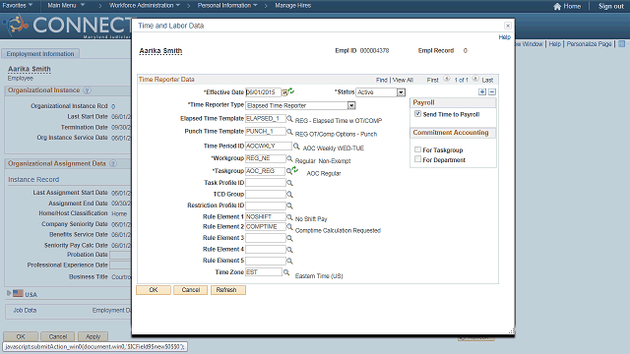The height and width of the screenshot is (354, 630).
Task: Add a new Time Reporter Data row
Action: tap(482, 91)
